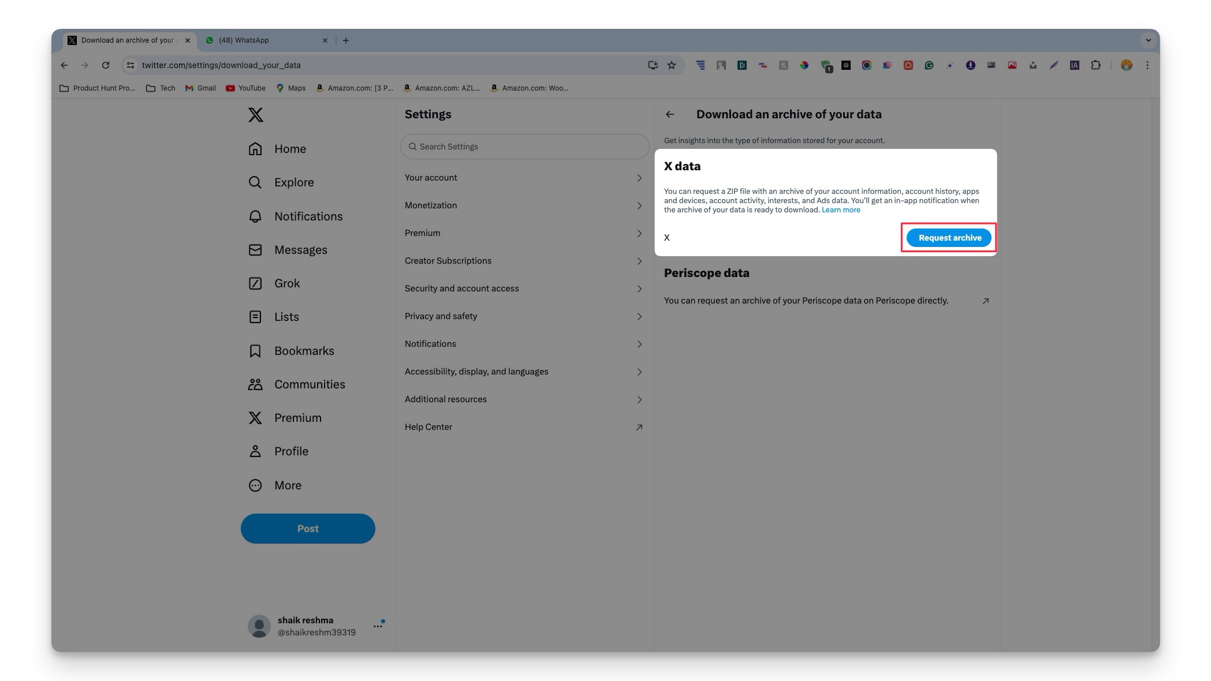
Task: Open the YouTube bookmark
Action: (x=246, y=88)
